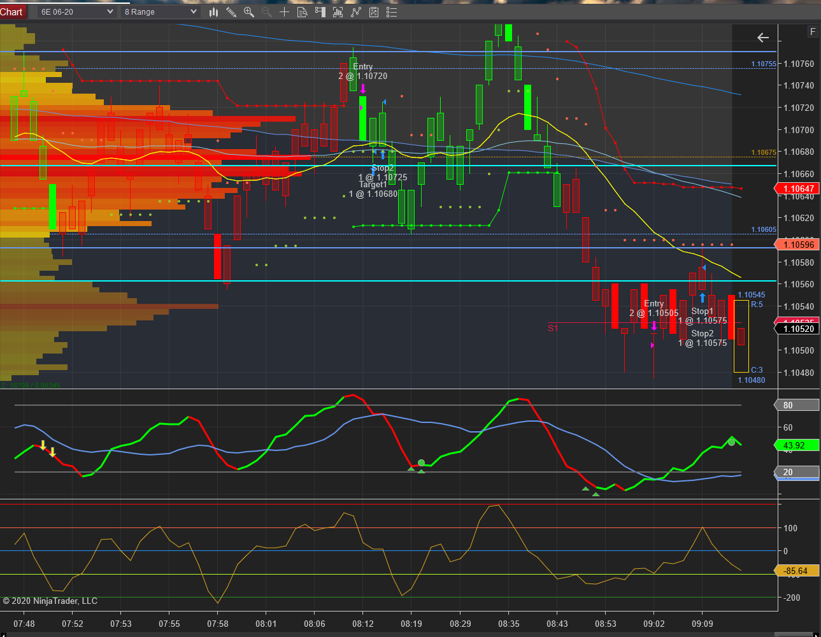The image size is (821, 637).
Task: Click the bracketed bars toolbar icon
Action: [x=338, y=12]
